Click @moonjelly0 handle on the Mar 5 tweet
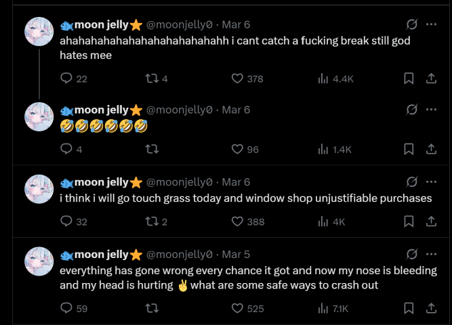Screen dimensions: 452x325 [x=180, y=254]
